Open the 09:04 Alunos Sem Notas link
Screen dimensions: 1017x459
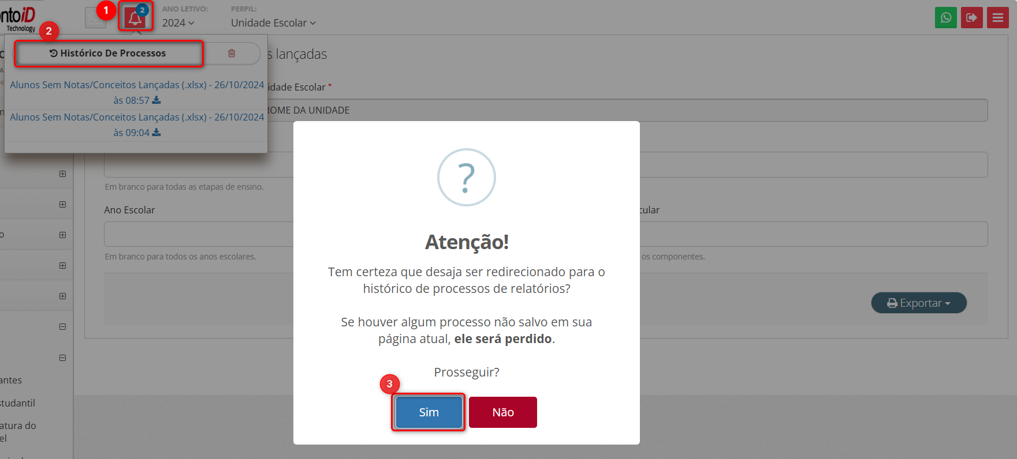pyautogui.click(x=137, y=117)
